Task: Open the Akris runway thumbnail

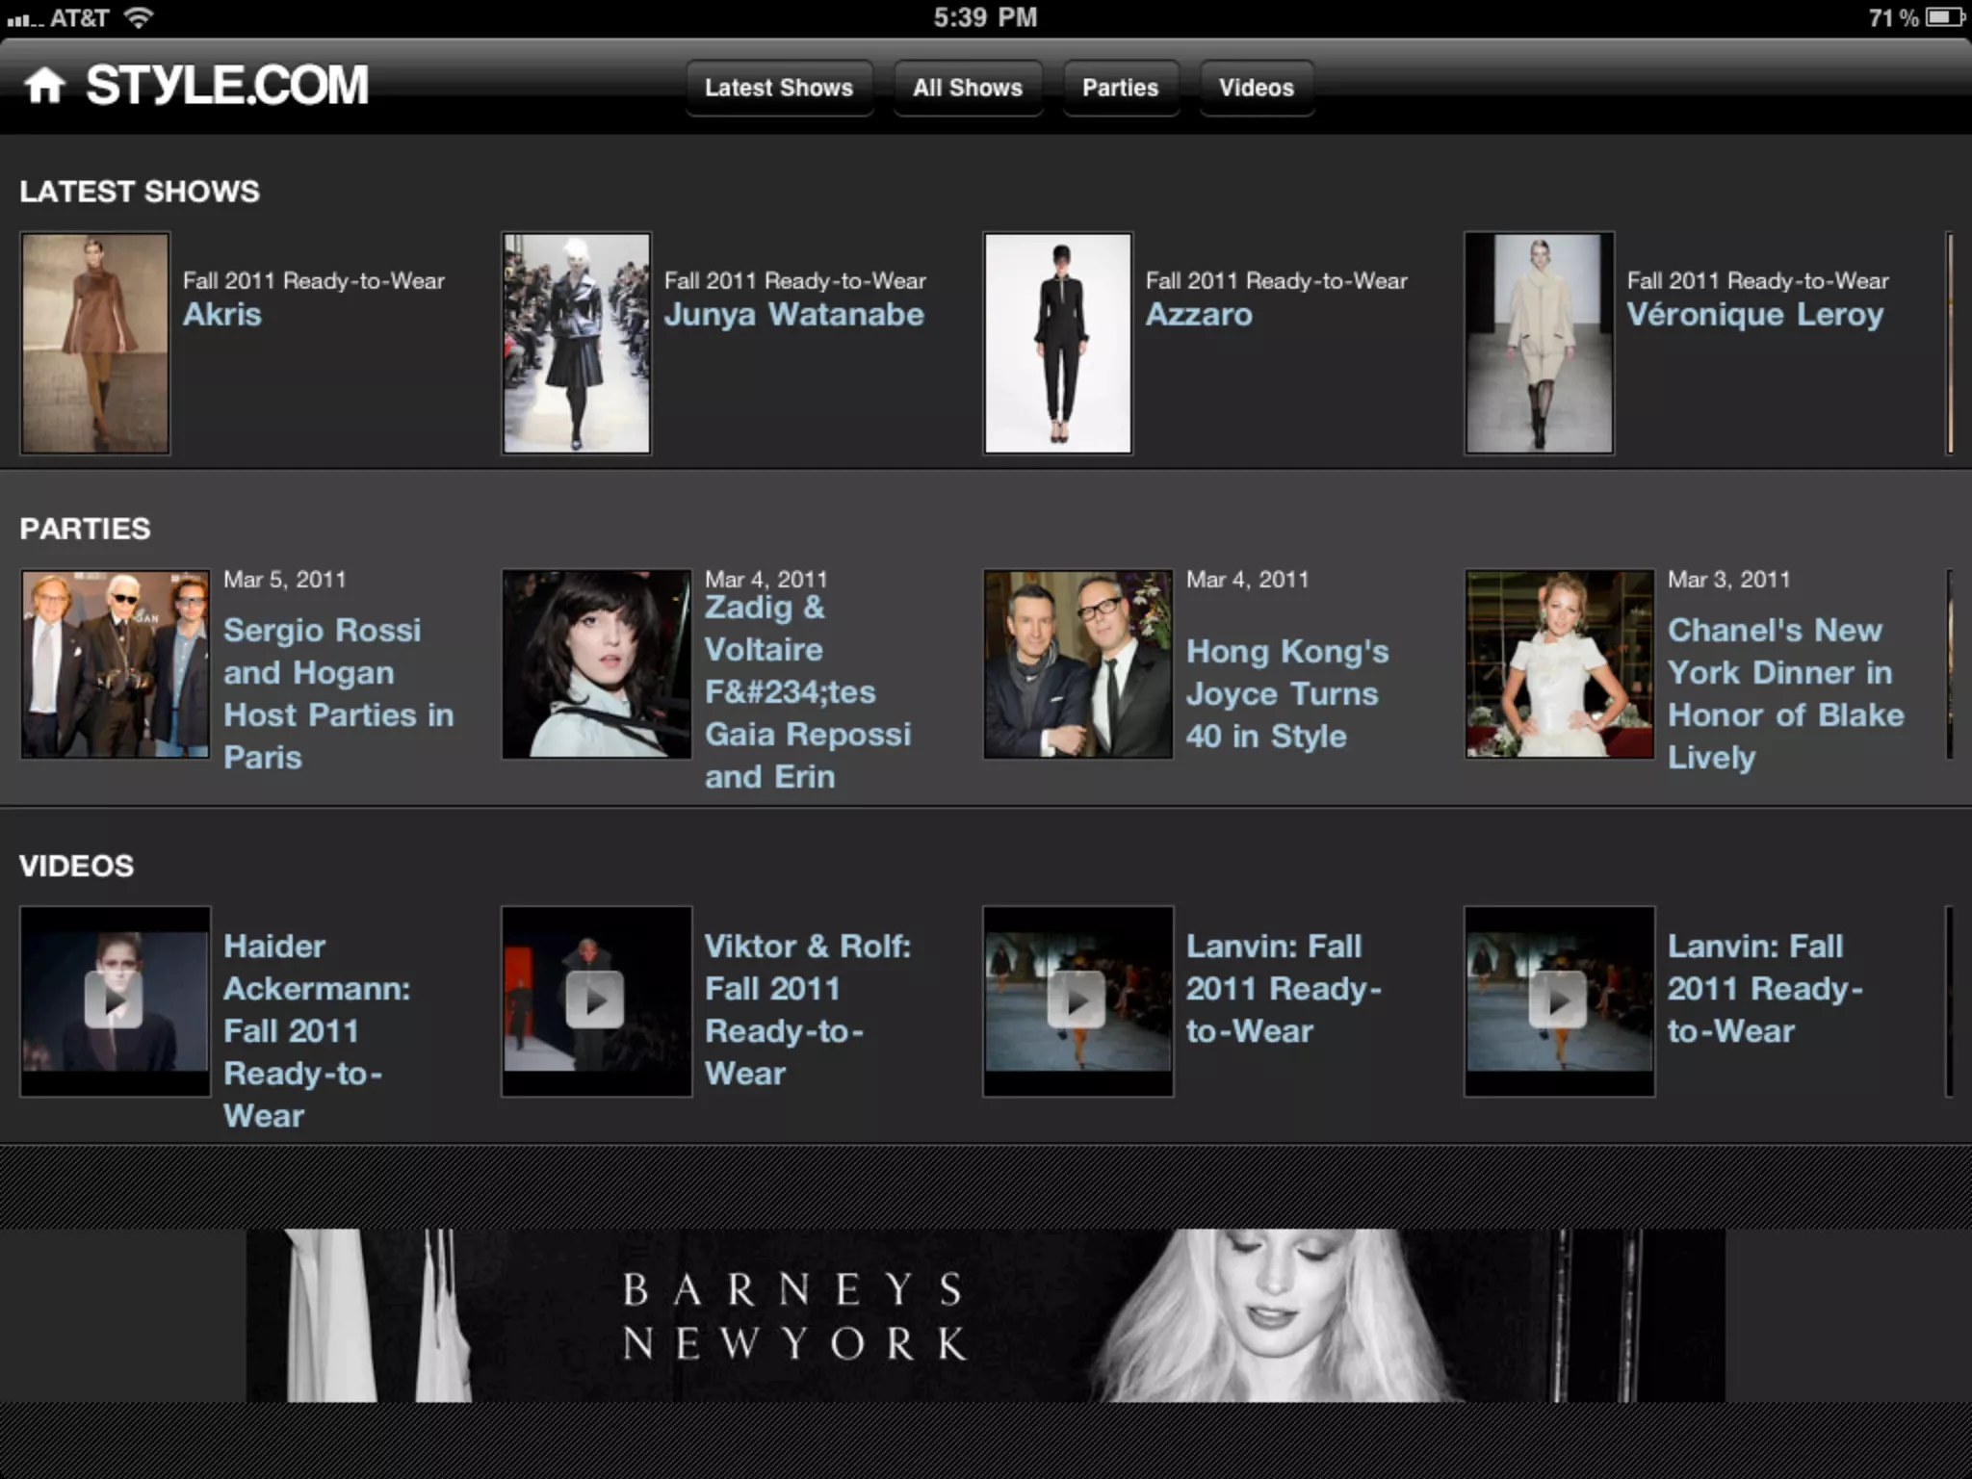Action: (95, 343)
